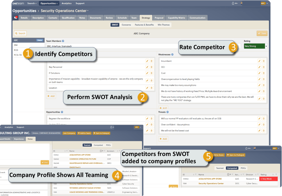The image size is (282, 196).
Task: Switch to the Qualification tab
Action: (68, 18)
